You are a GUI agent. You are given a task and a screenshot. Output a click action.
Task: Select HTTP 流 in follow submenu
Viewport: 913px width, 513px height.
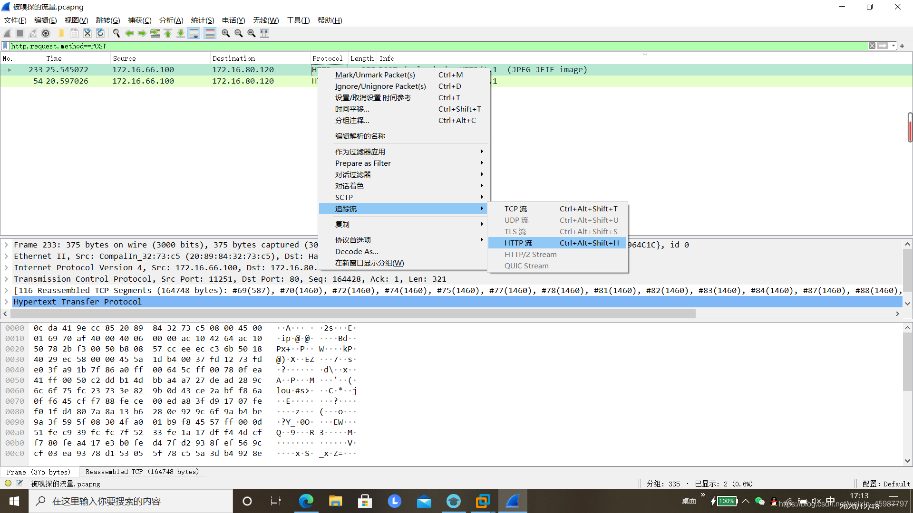click(x=518, y=243)
